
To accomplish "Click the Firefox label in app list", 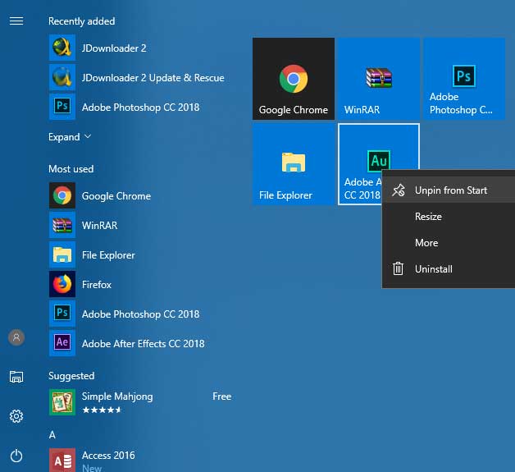I will pos(97,285).
